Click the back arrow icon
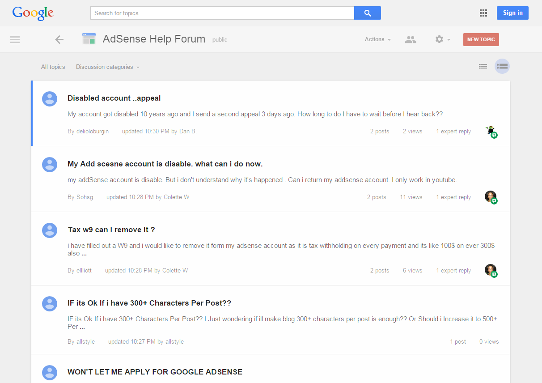The width and height of the screenshot is (542, 383). click(59, 39)
